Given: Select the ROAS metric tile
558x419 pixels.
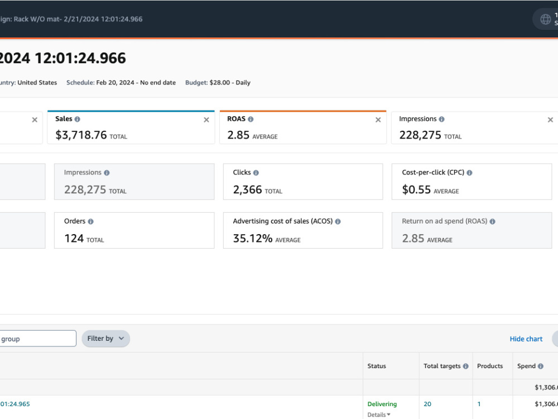Looking at the screenshot, I should (303, 127).
